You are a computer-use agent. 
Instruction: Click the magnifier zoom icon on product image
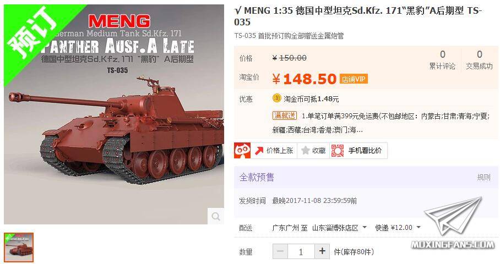[216, 217]
